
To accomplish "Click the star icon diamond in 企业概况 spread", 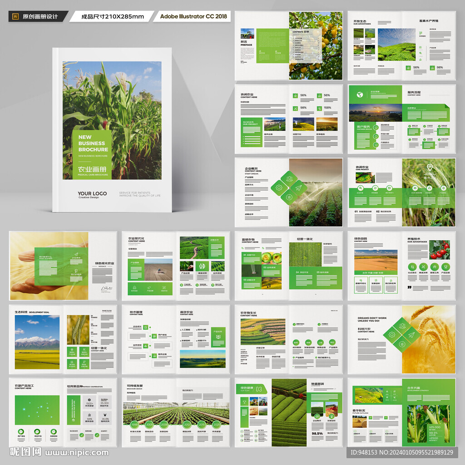I will point(289,197).
